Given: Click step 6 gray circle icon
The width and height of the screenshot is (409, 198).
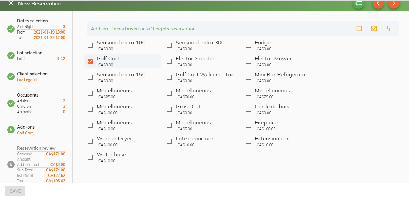Looking at the screenshot, I should (11, 164).
